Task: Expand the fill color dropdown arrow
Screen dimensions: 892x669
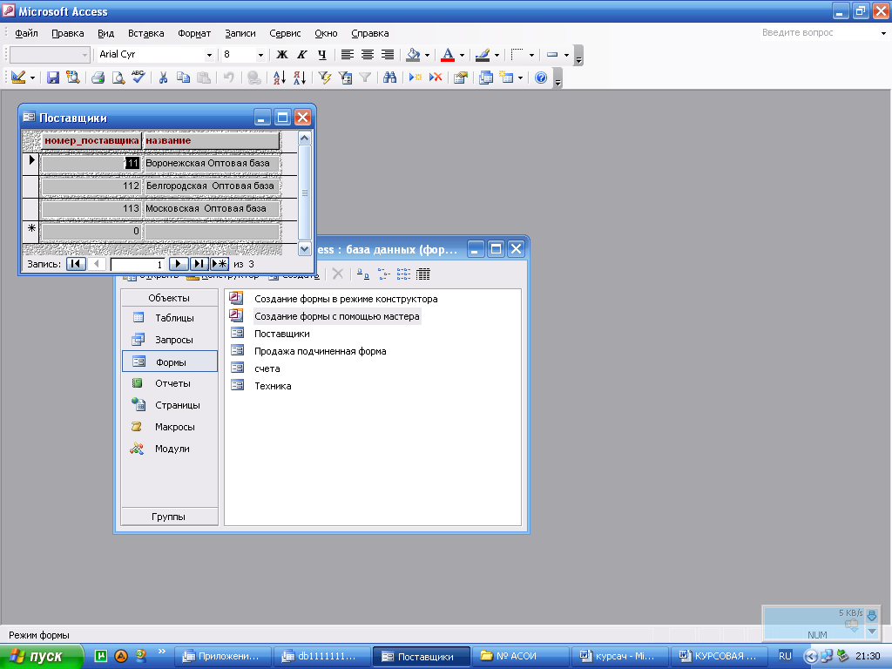Action: coord(427,55)
